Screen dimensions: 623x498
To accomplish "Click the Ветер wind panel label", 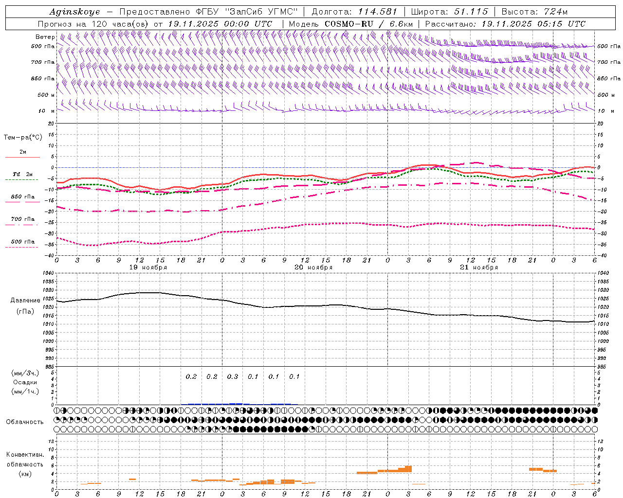I will tap(45, 37).
